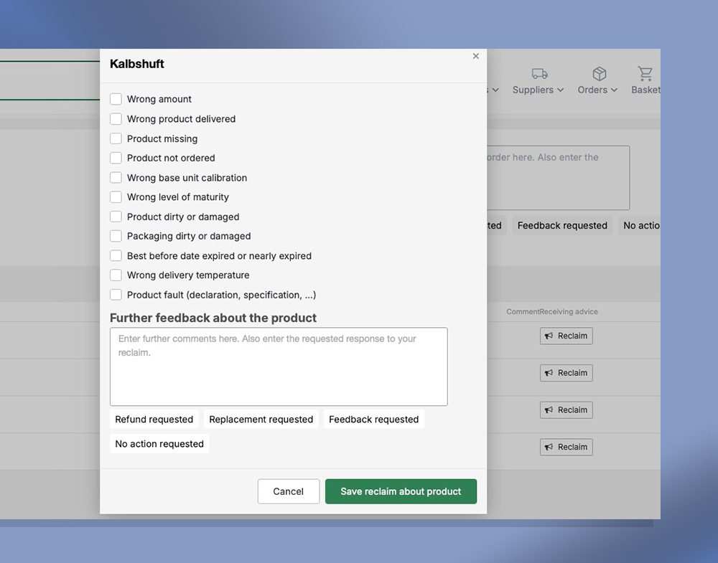The width and height of the screenshot is (718, 563).
Task: Enable Wrong delivery temperature option
Action: point(116,275)
